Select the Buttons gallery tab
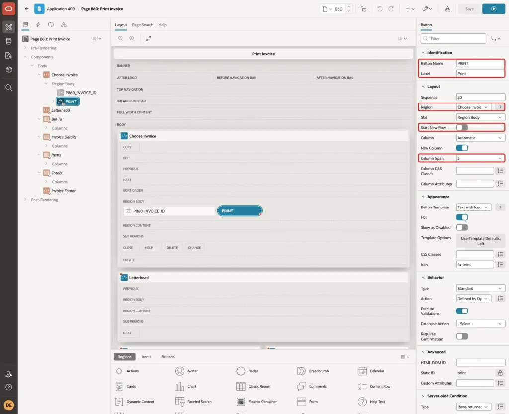The width and height of the screenshot is (509, 414). click(168, 357)
